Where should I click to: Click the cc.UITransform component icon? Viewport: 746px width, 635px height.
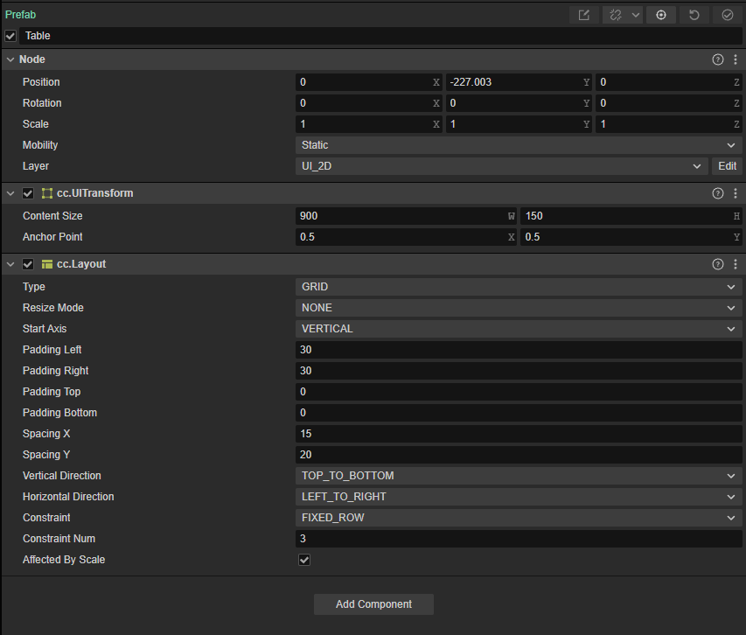point(47,193)
